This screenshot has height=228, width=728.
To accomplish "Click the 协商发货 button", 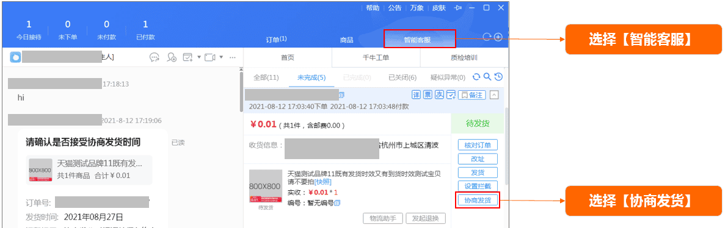I will pyautogui.click(x=478, y=200).
